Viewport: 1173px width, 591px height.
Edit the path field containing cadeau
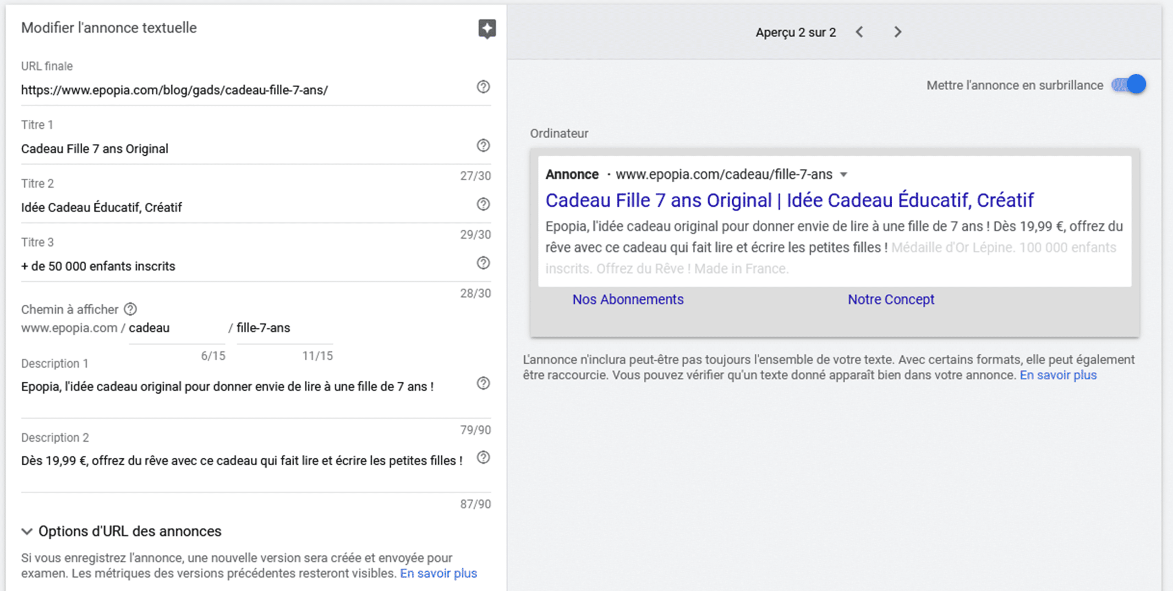(x=177, y=328)
